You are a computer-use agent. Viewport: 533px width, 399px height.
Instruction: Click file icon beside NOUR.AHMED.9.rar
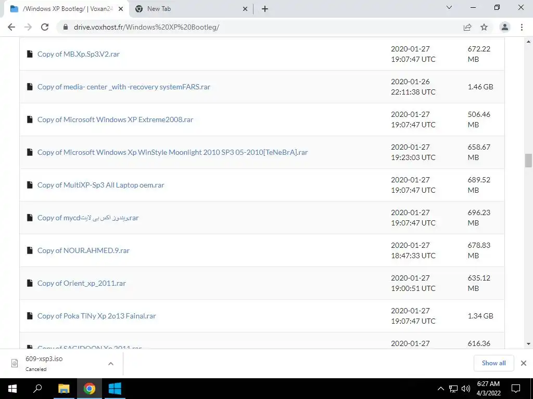(30, 250)
